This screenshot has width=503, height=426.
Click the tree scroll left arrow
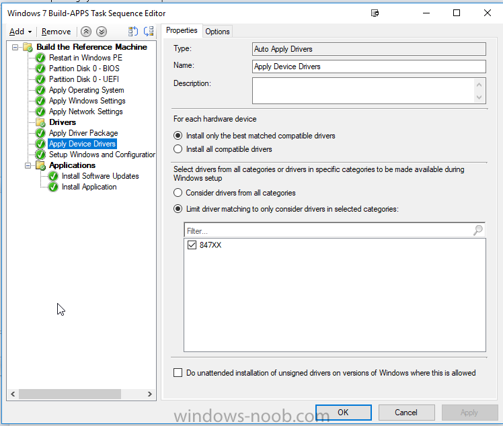(x=13, y=394)
